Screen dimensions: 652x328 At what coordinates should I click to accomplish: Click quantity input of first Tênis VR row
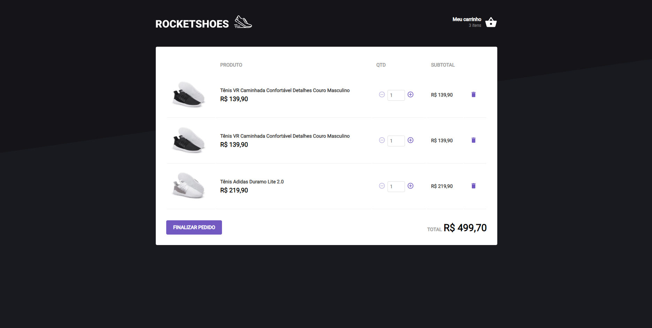[396, 95]
